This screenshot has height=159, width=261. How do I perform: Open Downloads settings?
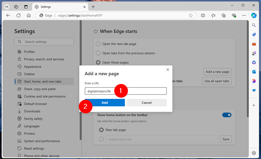coord(44,111)
